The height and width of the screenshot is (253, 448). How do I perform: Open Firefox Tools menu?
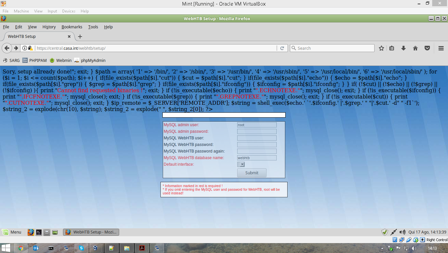93,27
